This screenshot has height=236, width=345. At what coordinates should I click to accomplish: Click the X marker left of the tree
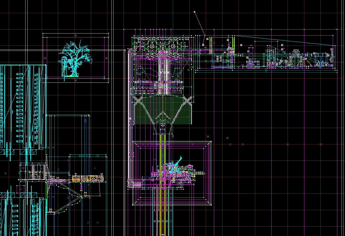click(45, 58)
